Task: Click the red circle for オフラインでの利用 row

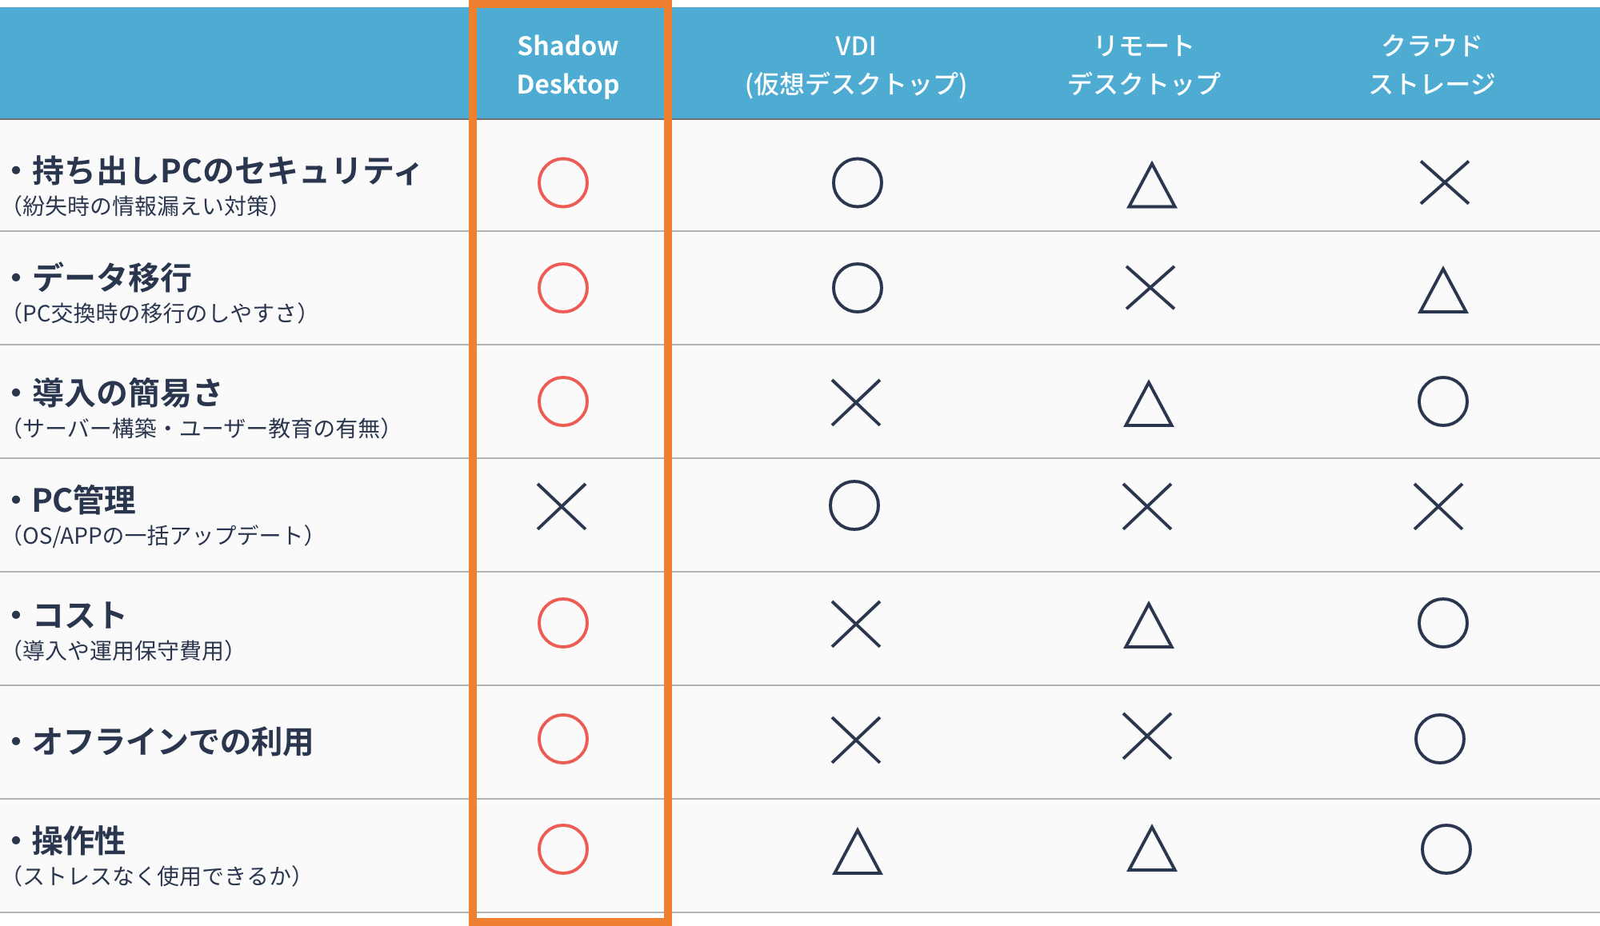Action: [x=563, y=739]
